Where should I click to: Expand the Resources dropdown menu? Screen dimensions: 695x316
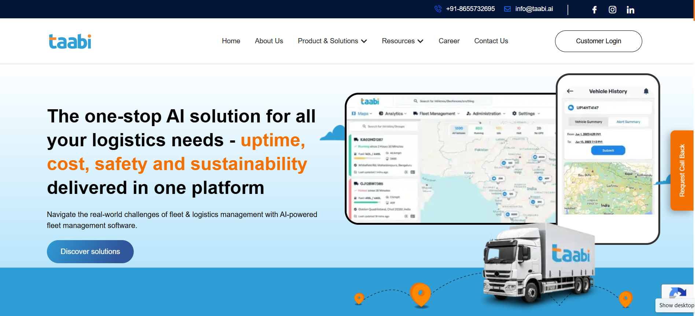pos(402,41)
